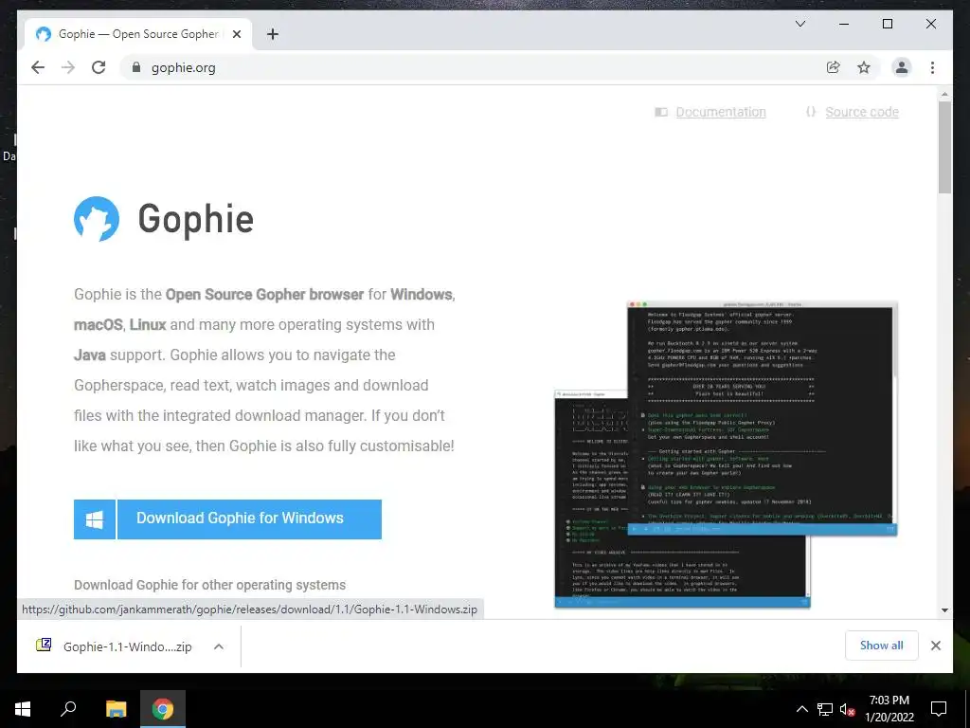Open a new tab with plus button

pos(272,34)
